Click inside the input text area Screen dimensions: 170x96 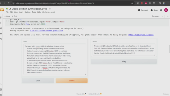[x=55, y=59]
